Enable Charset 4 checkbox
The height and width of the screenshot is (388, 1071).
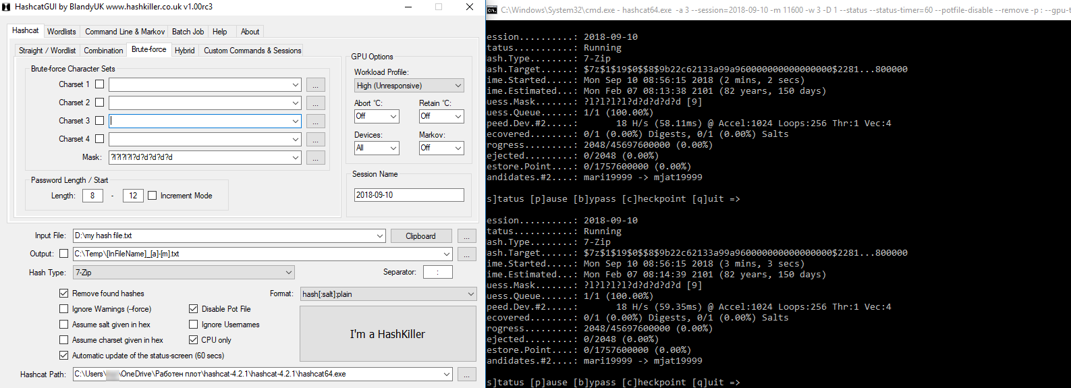pos(100,139)
